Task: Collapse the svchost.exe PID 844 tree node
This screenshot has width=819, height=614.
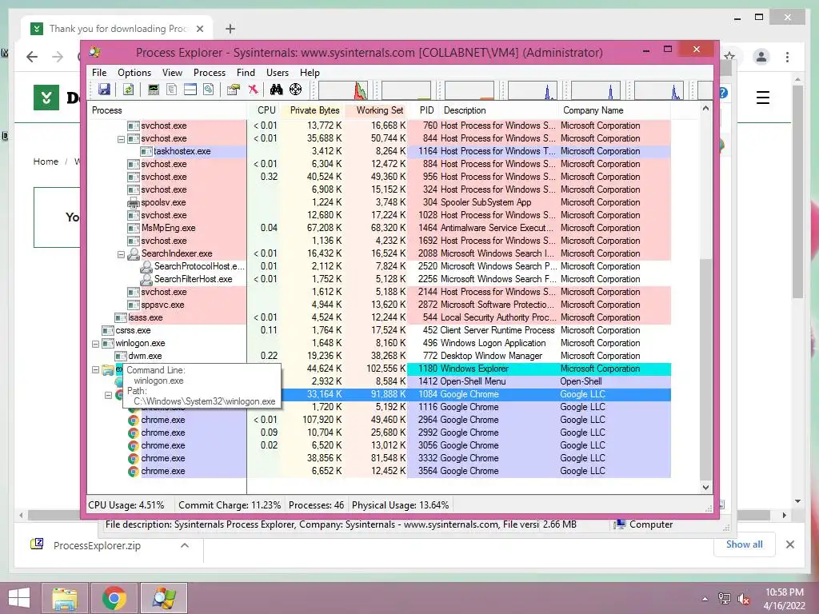Action: click(121, 139)
